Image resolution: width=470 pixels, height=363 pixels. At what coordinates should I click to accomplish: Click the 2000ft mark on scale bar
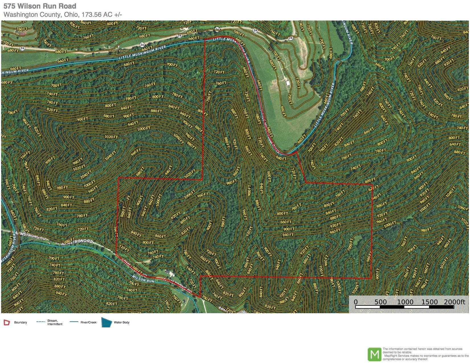[454, 302]
